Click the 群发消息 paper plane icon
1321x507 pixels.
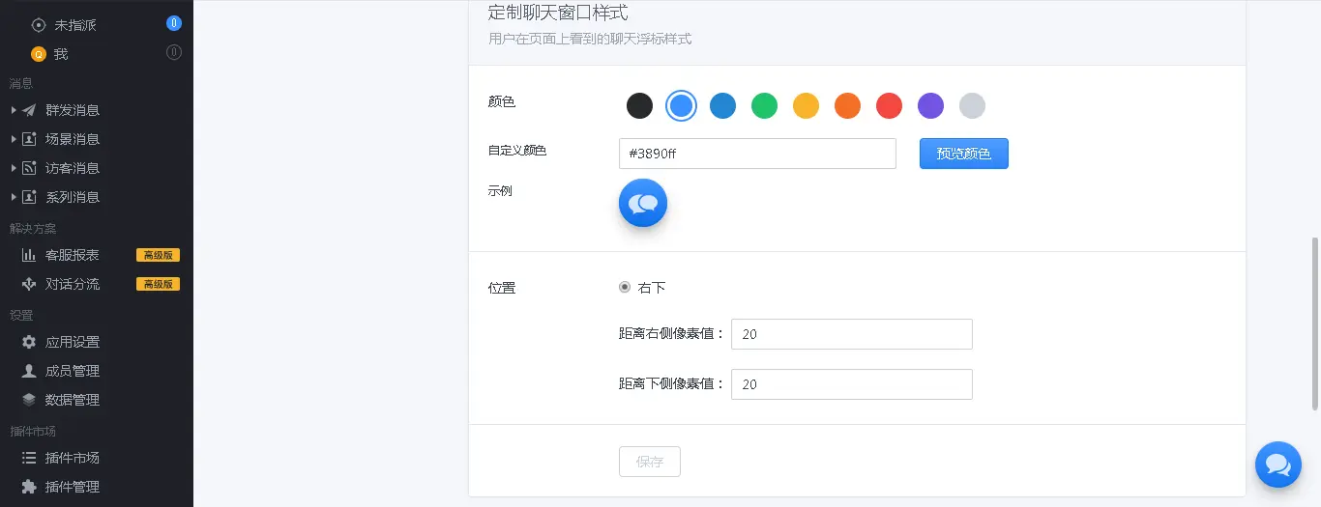(29, 110)
